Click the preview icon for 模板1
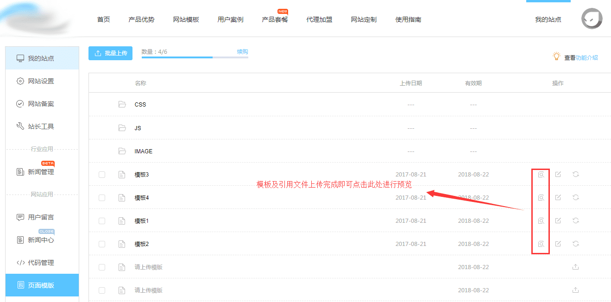Screen dimensions: 611x302 [x=541, y=220]
